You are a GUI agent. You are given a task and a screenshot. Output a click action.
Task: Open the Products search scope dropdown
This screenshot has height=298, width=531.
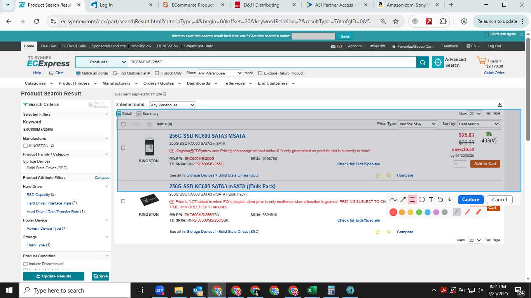(102, 62)
